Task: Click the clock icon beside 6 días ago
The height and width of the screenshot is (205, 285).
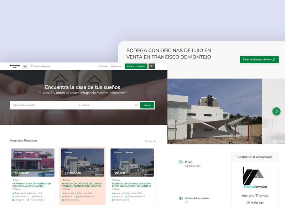Action: pos(248,203)
